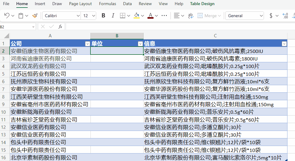The height and width of the screenshot is (161, 295).
Task: Open the 公司 column filter button
Action: (x=87, y=44)
